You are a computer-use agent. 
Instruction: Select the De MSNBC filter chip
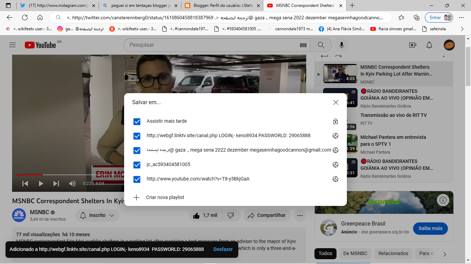tap(355, 253)
